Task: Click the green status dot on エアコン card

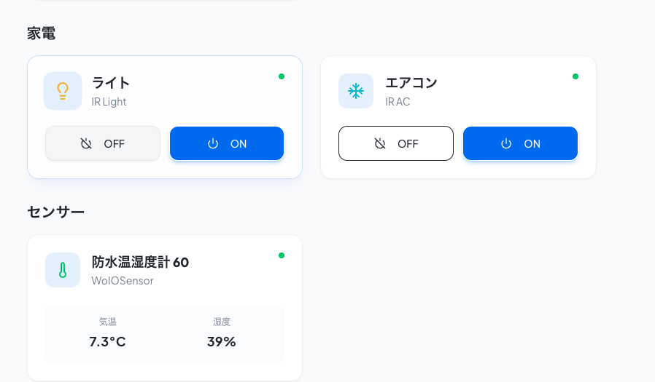Action: (x=575, y=76)
